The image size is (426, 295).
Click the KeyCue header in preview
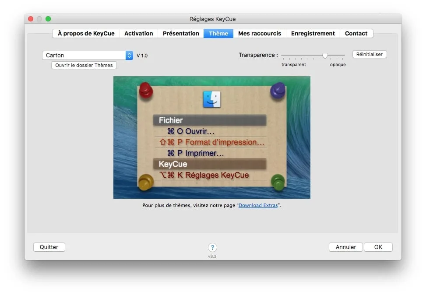click(x=210, y=164)
